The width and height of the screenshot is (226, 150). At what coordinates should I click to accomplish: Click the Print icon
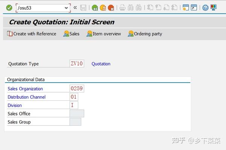pos(122,8)
